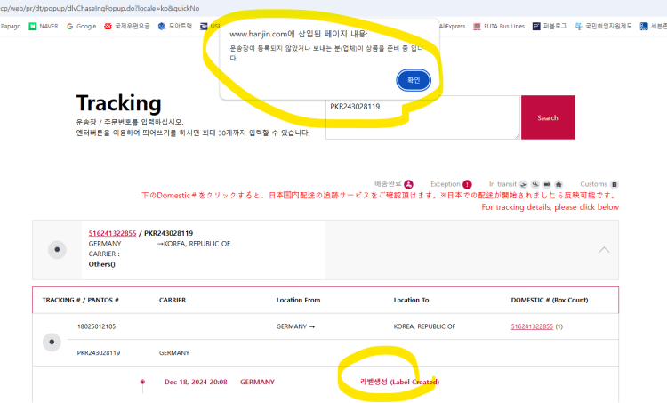This screenshot has height=403, width=667.
Task: Click the In transit plane departure icon
Action: tap(524, 184)
